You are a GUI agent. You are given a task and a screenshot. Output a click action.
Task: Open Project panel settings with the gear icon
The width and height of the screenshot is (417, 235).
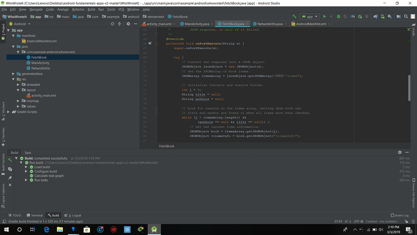[128, 24]
